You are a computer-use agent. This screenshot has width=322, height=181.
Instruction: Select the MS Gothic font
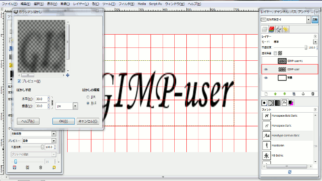[x=287, y=156]
